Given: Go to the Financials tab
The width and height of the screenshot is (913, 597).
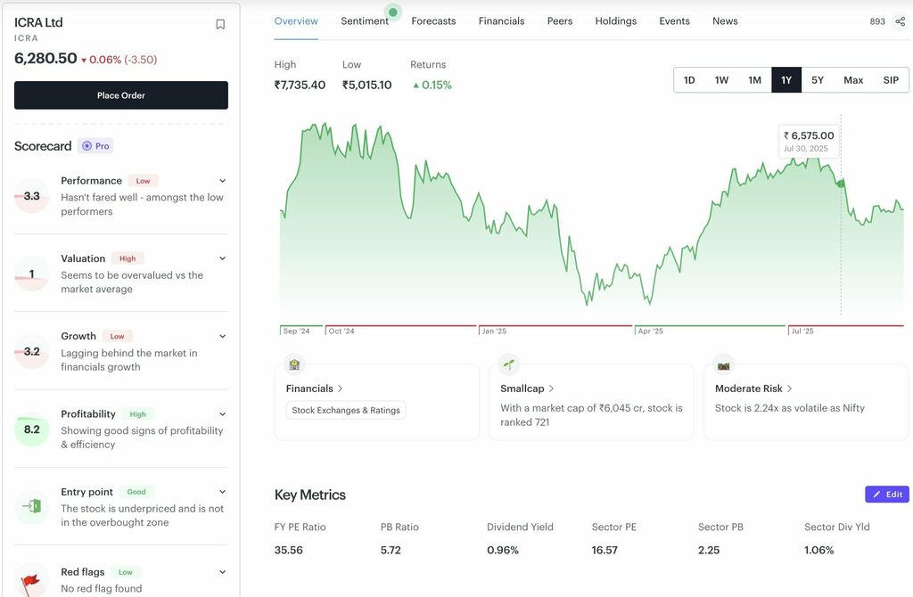Looking at the screenshot, I should [501, 21].
